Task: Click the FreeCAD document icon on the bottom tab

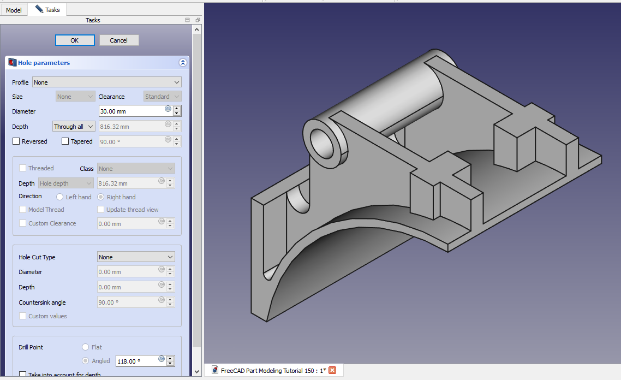Action: [x=215, y=370]
